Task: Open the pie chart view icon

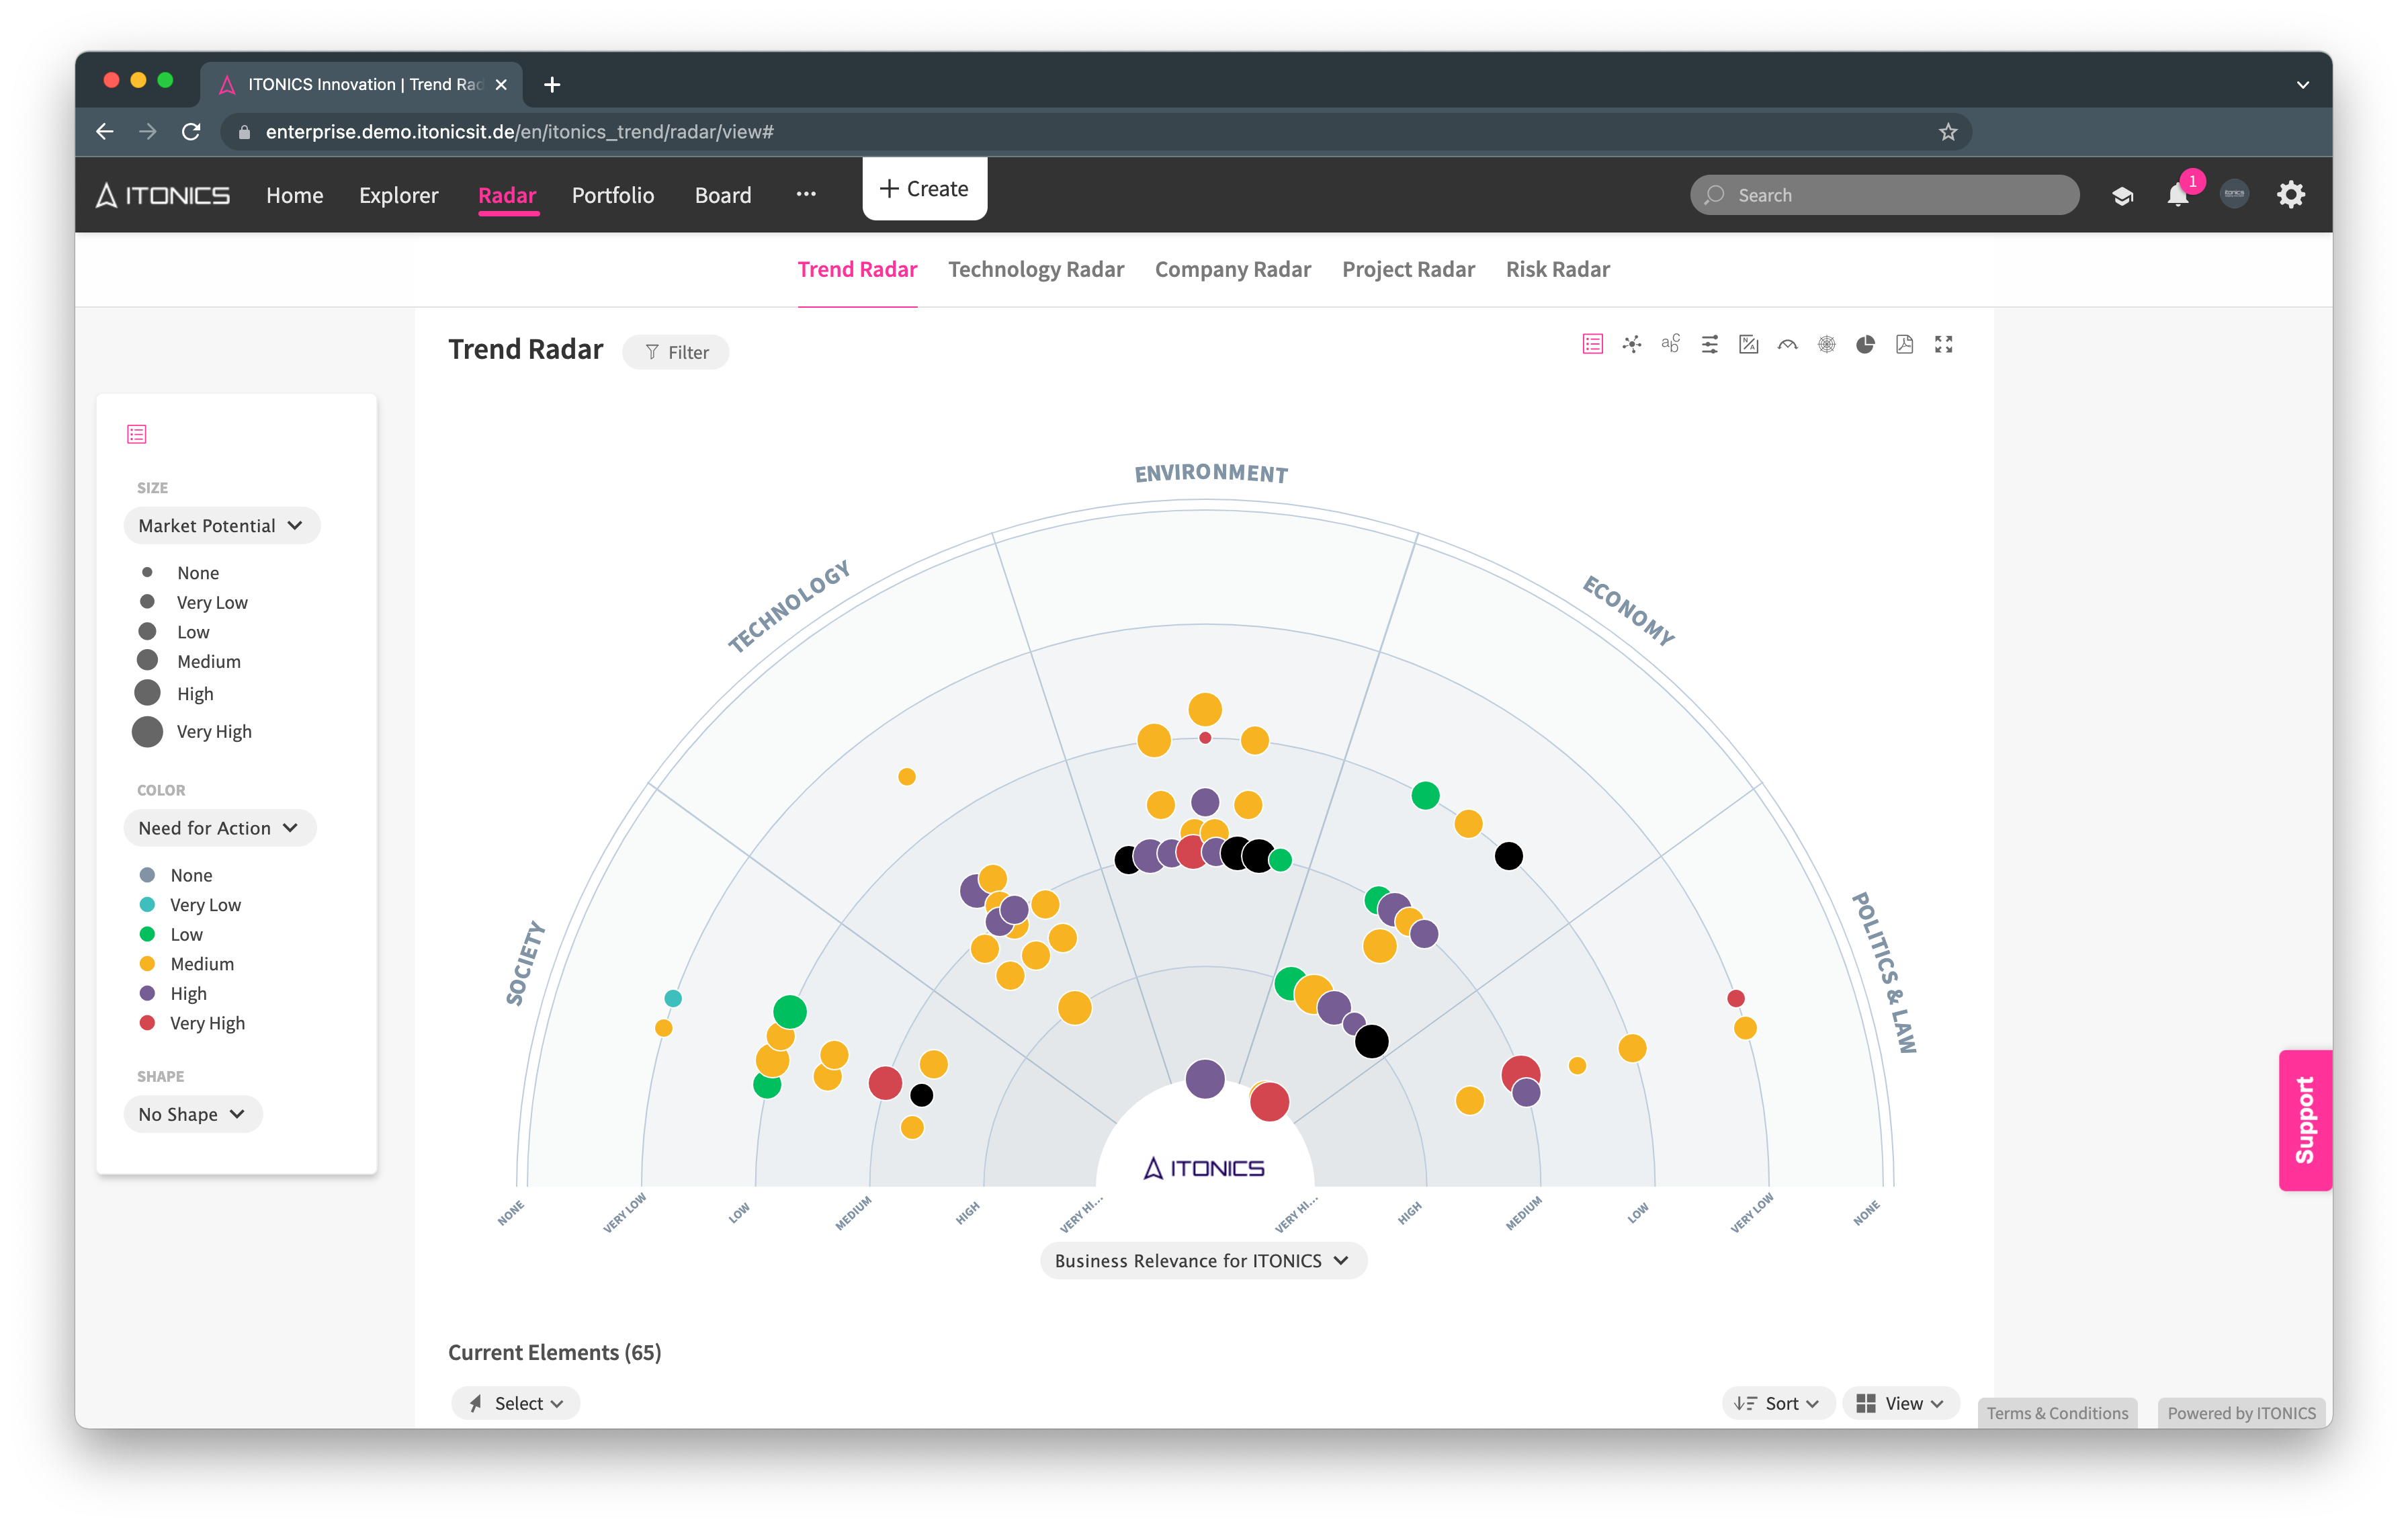Action: (x=1866, y=344)
